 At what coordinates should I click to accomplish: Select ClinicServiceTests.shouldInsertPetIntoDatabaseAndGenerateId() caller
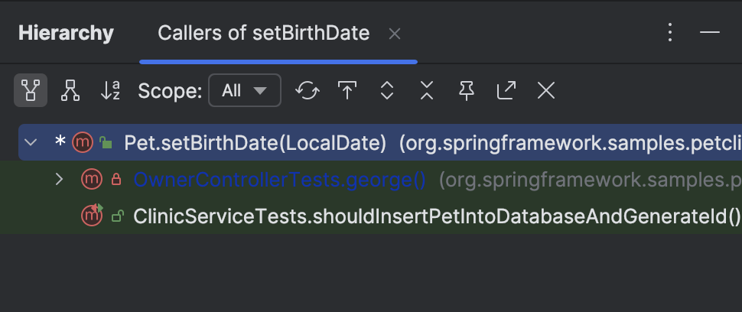tap(436, 216)
